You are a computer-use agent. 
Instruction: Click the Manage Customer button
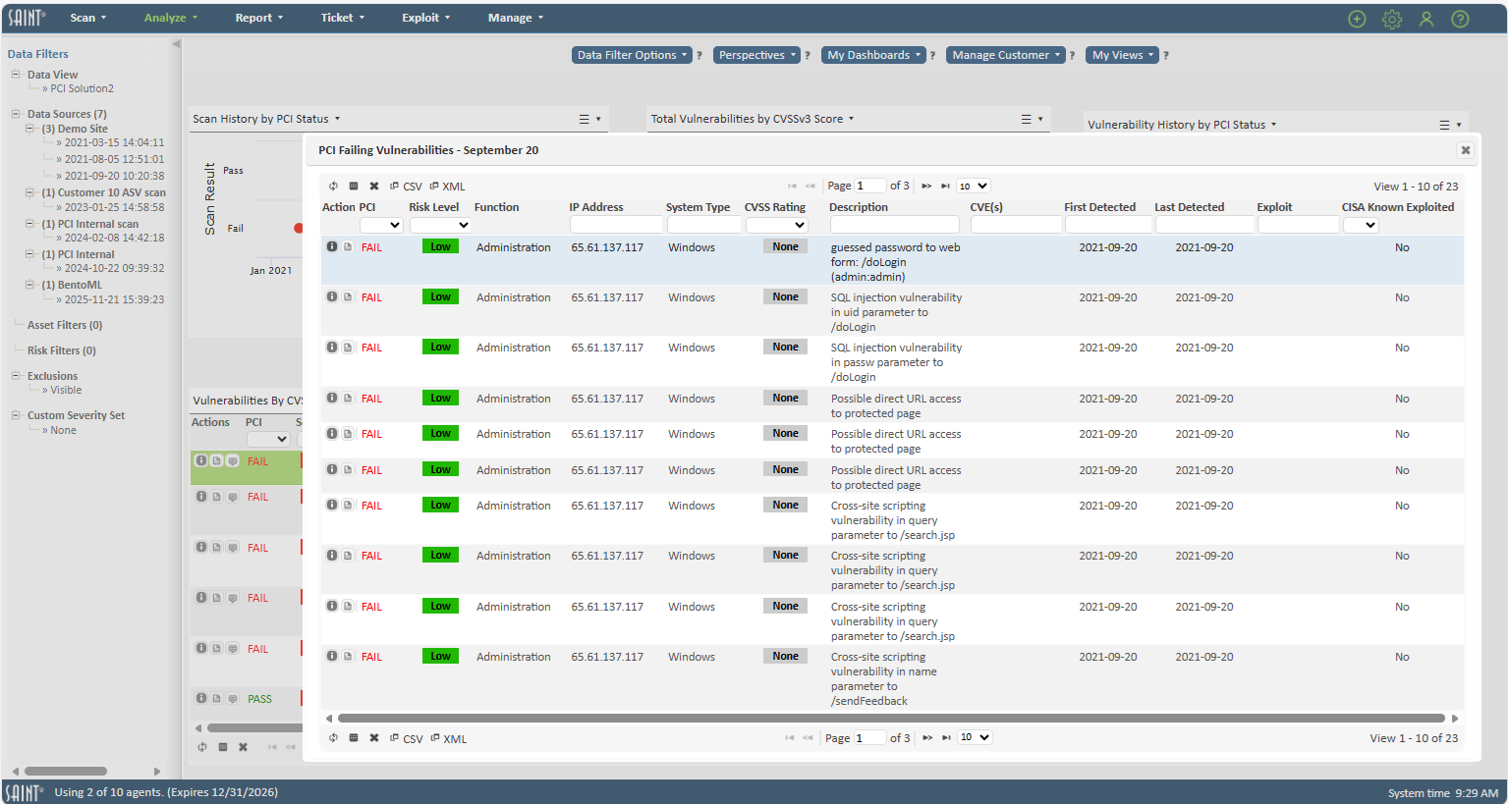(1005, 55)
